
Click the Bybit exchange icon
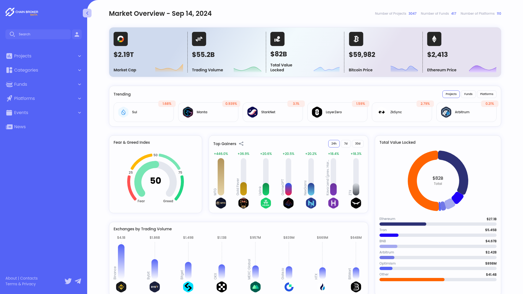click(155, 287)
